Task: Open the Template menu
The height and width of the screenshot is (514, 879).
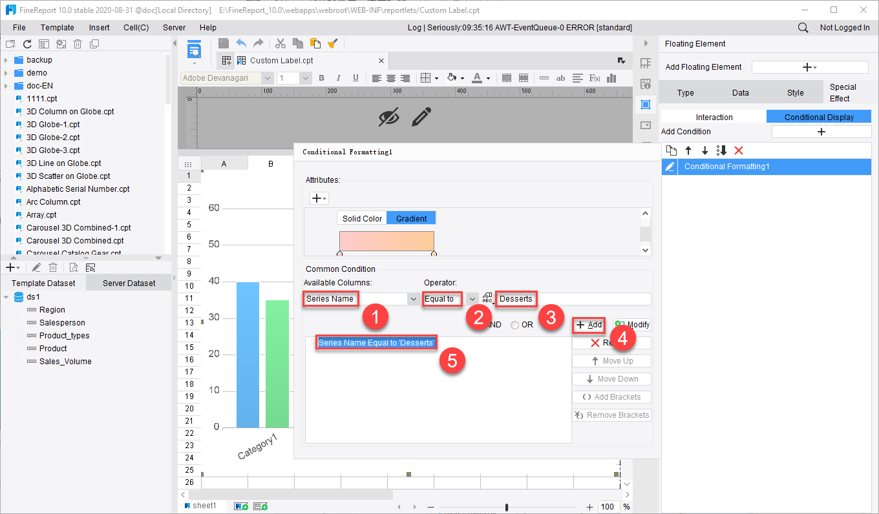Action: [58, 28]
